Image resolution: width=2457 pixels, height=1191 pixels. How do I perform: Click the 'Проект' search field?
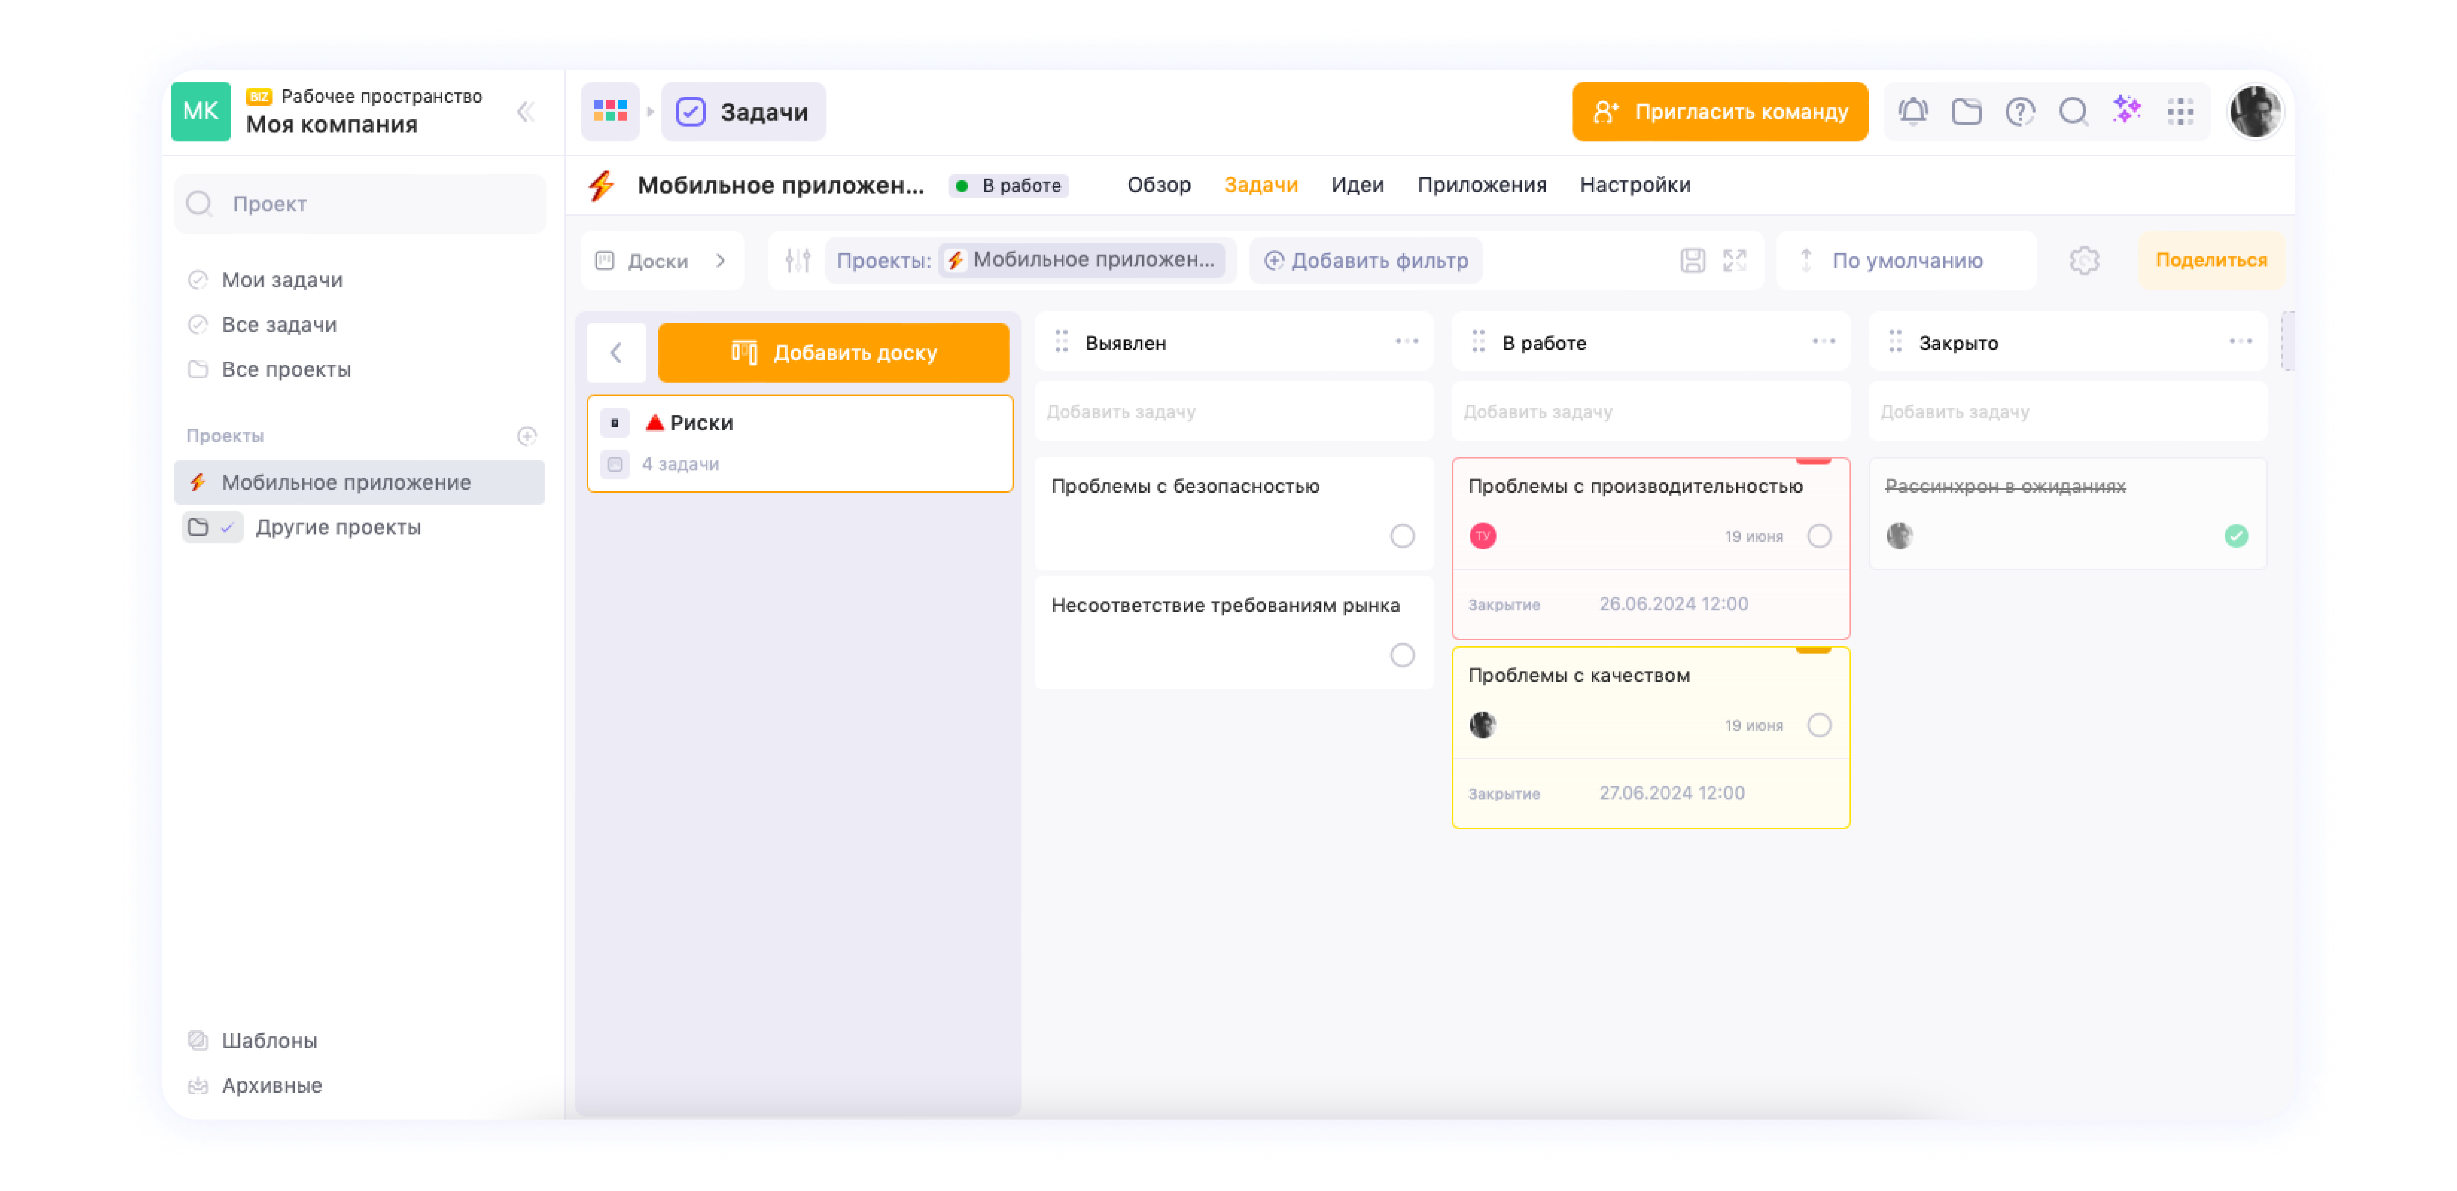[x=360, y=204]
